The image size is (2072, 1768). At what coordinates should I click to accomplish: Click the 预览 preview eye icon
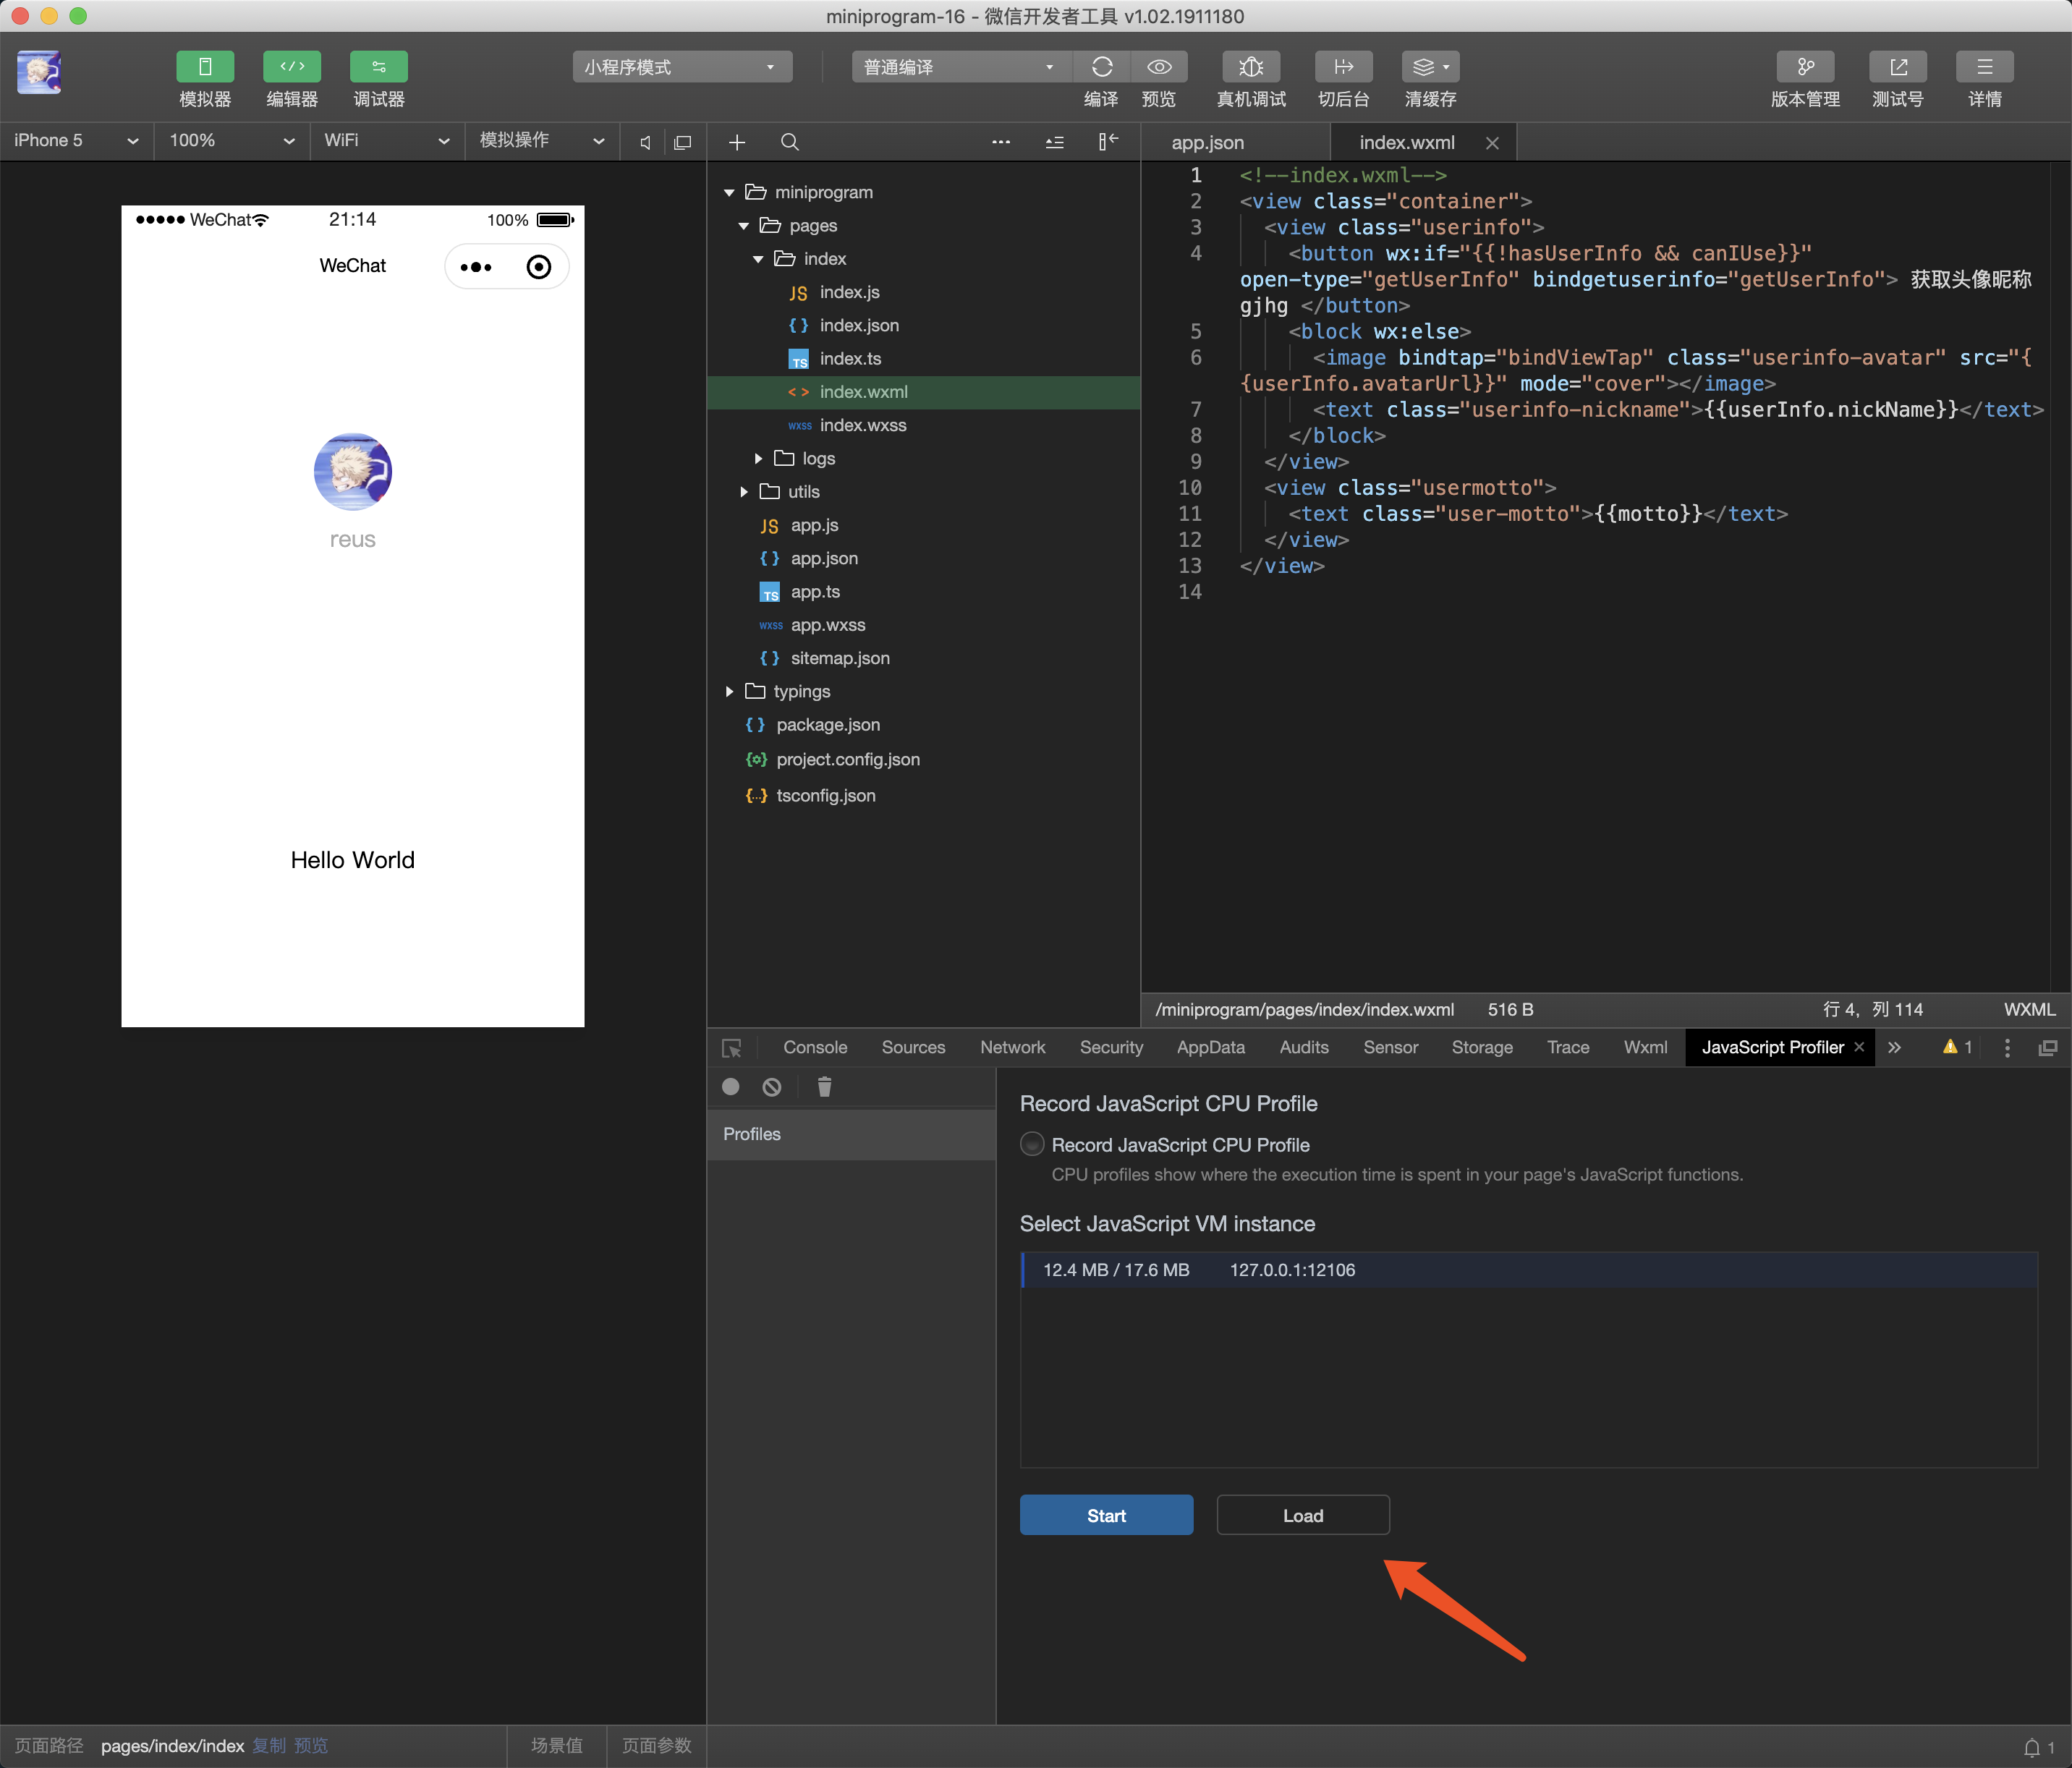point(1160,67)
